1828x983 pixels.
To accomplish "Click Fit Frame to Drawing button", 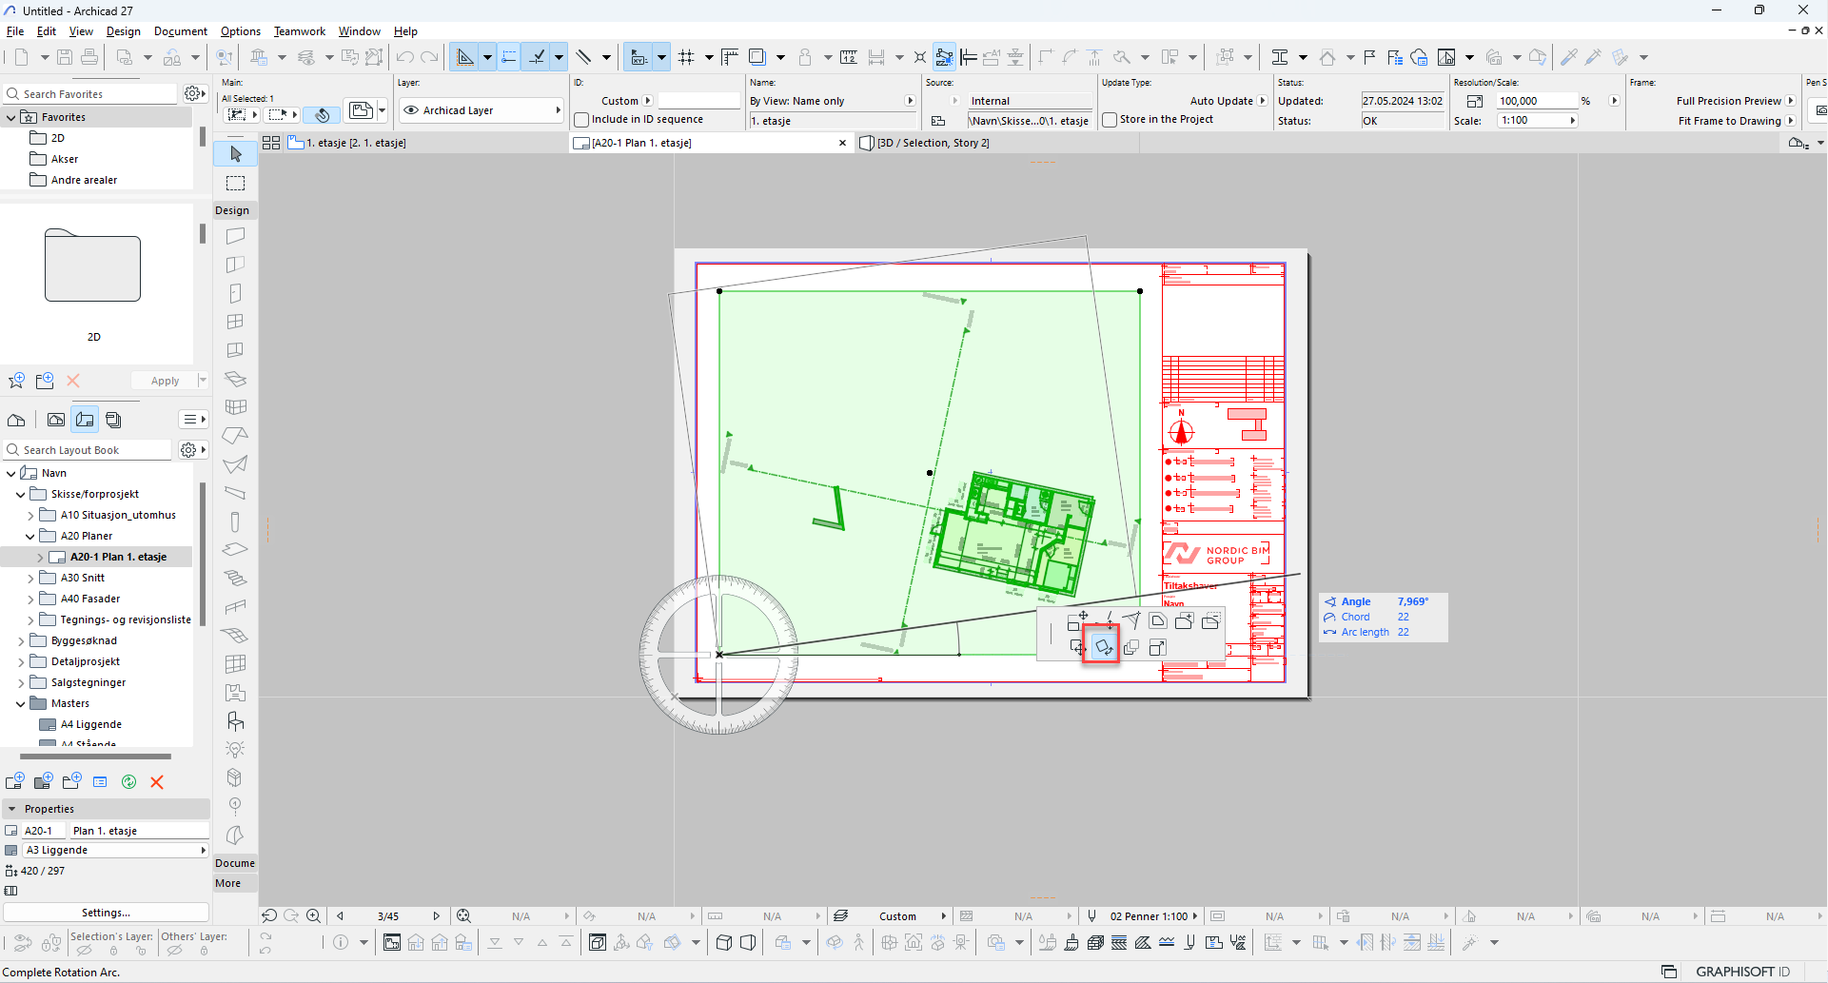I will click(x=1729, y=121).
